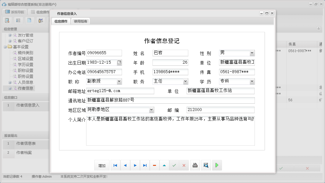Print the author information
This screenshot has height=183, width=325.
point(195,165)
